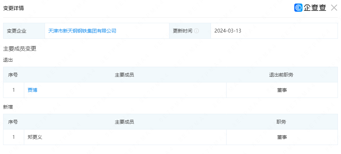Viewport: 341px width, 154px height.
Task: Click serial number 1 in 郑更义 row
Action: tap(13, 137)
